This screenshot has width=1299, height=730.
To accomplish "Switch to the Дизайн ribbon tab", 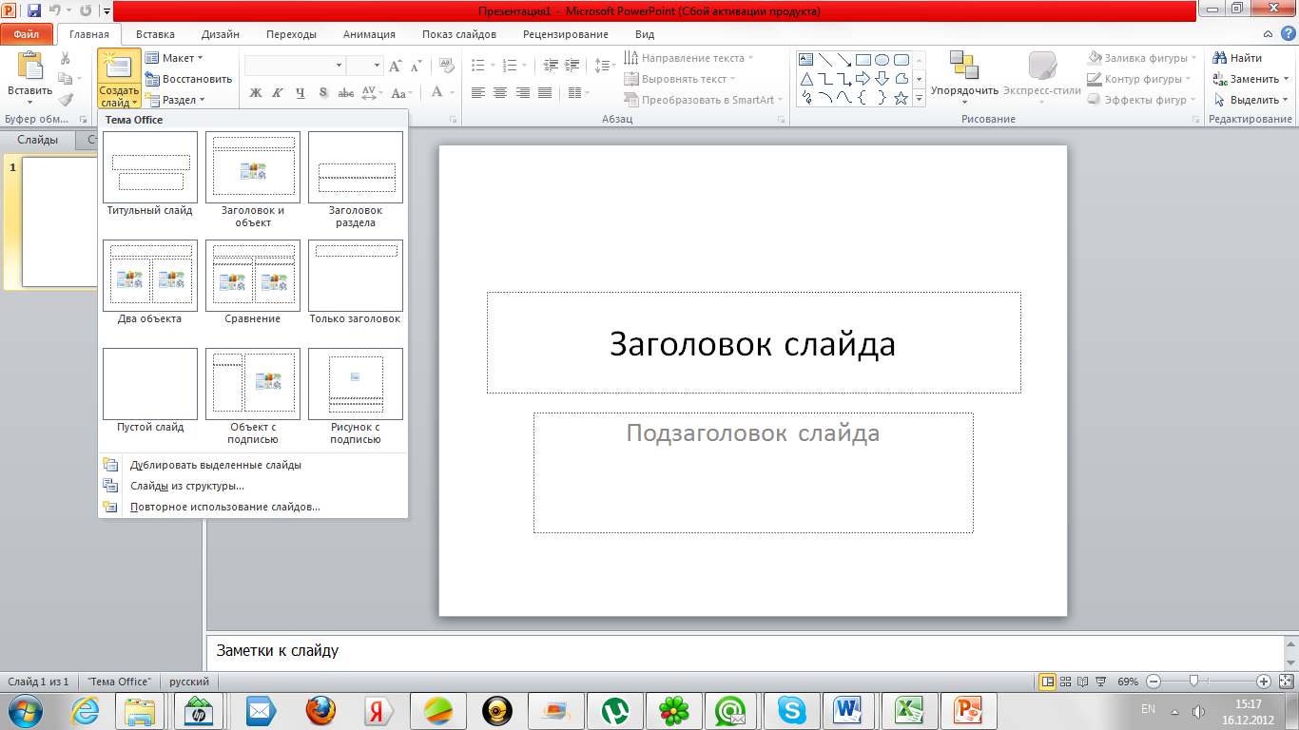I will pos(221,34).
